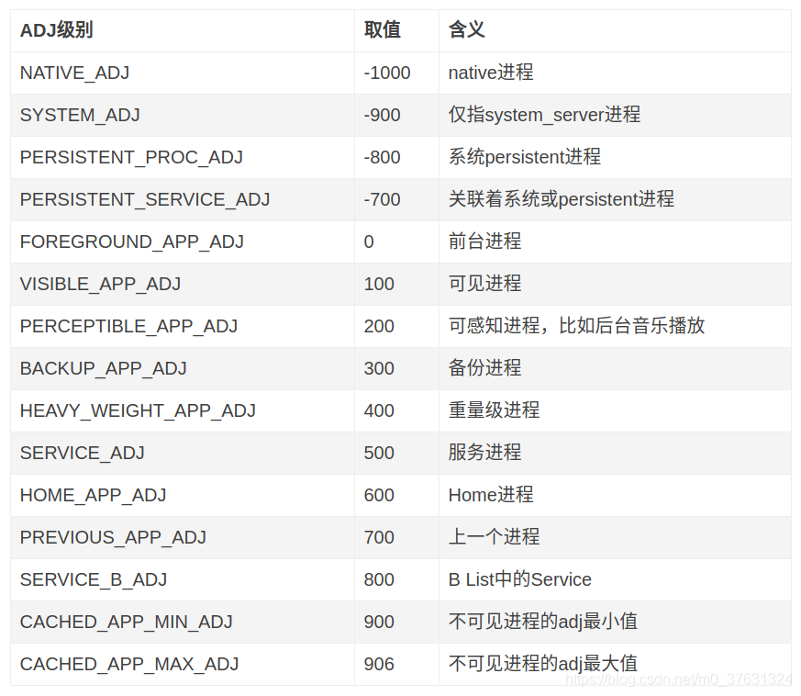
Task: Click the value 400
Action: pos(379,410)
